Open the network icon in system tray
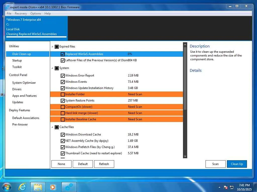The image size is (257, 192). 232,187
